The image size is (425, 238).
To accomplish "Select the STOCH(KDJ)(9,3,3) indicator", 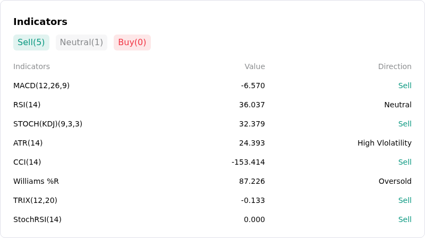I will click(x=48, y=124).
